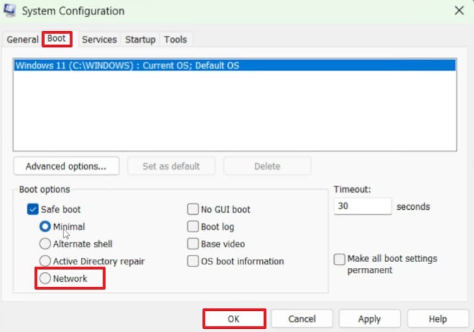This screenshot has height=332, width=474.
Task: Open Advanced options
Action: click(x=66, y=166)
